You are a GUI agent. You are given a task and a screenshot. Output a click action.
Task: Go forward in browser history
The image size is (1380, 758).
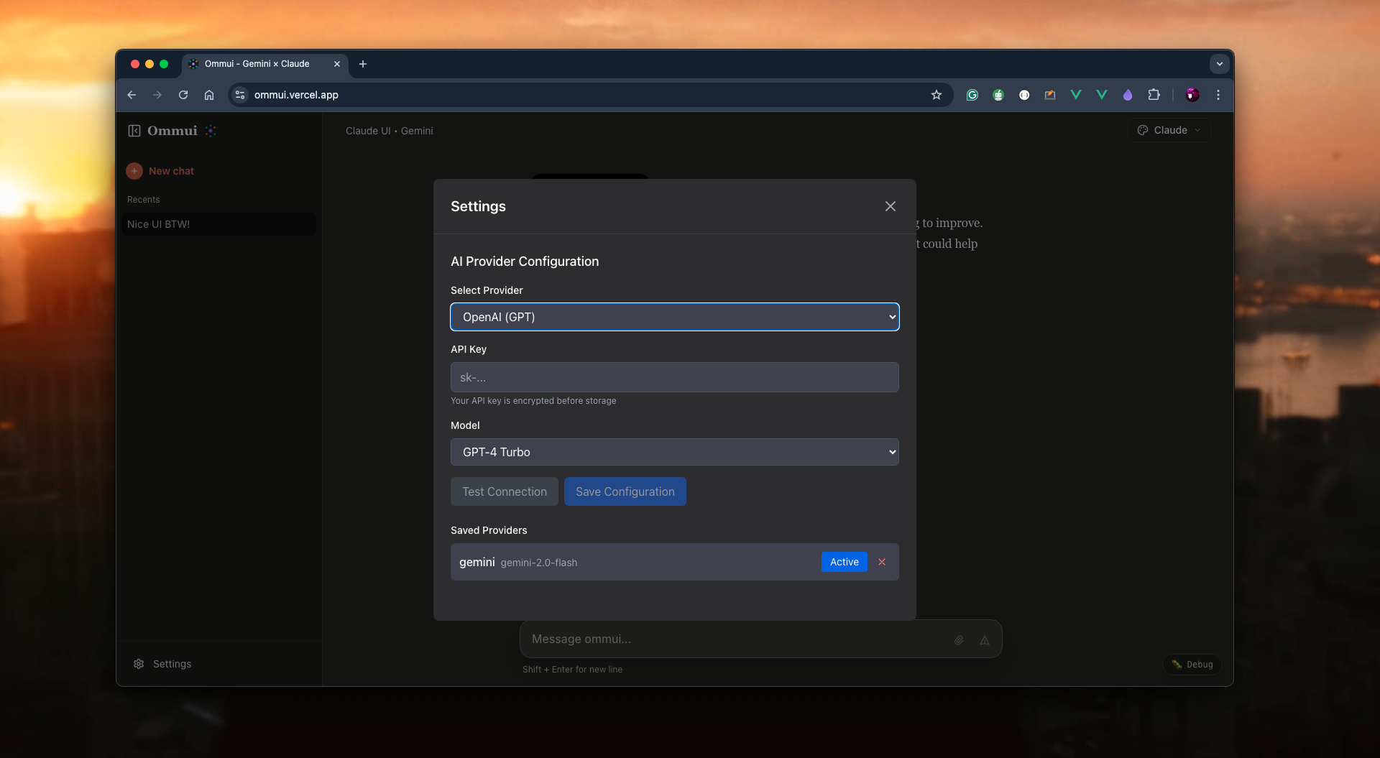157,95
